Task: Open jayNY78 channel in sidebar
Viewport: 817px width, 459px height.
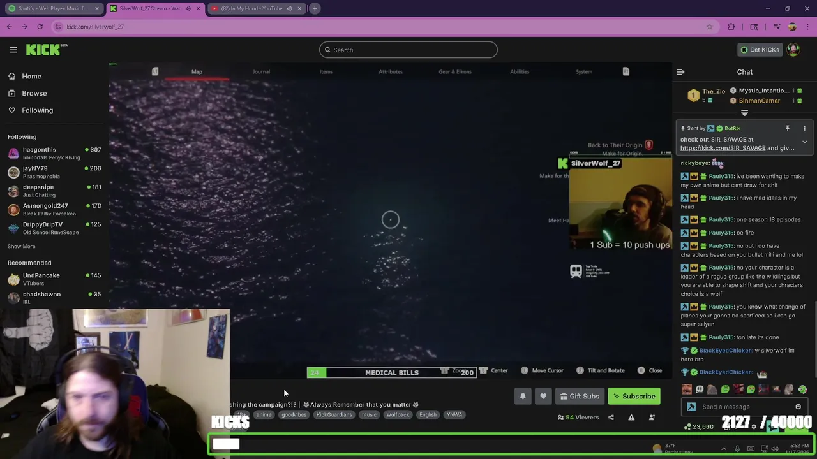Action: 54,172
